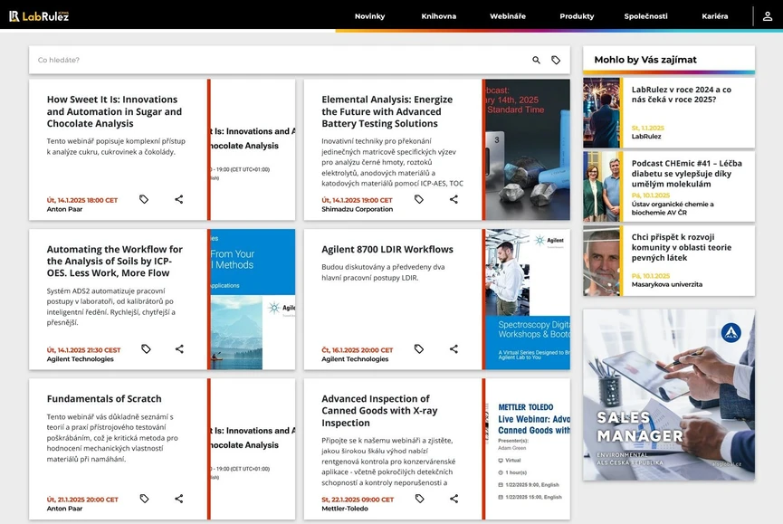
Task: Click the bearded man portrait thumbnail
Action: tap(601, 261)
